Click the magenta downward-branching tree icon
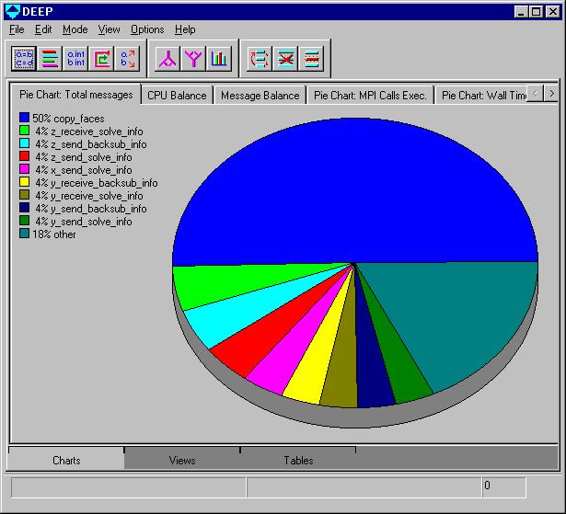566x514 pixels. (x=167, y=59)
